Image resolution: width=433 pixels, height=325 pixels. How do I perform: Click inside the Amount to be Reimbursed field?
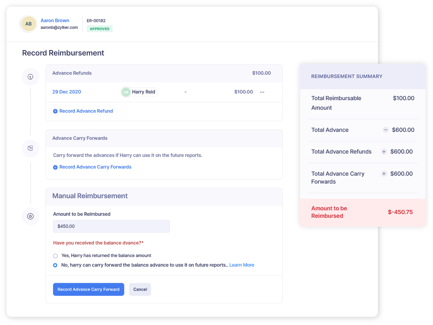click(111, 226)
